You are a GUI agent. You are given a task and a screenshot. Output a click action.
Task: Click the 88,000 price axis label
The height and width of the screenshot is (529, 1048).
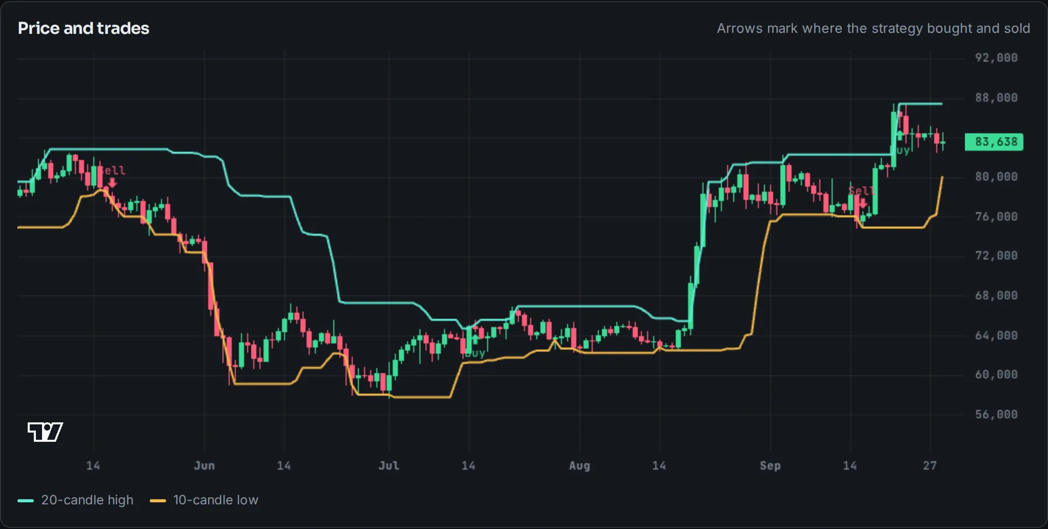click(996, 98)
